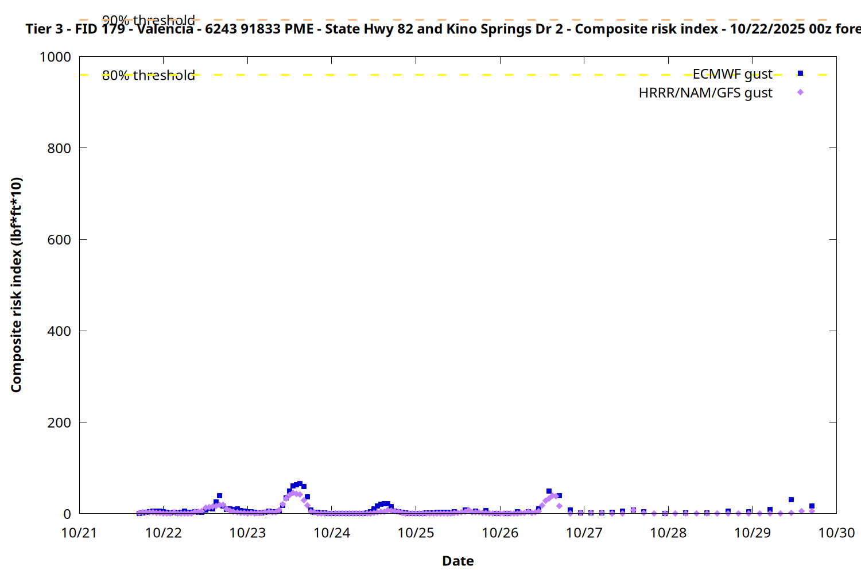861x574 pixels.
Task: Click the 400 y-axis tick label
Action: [59, 331]
